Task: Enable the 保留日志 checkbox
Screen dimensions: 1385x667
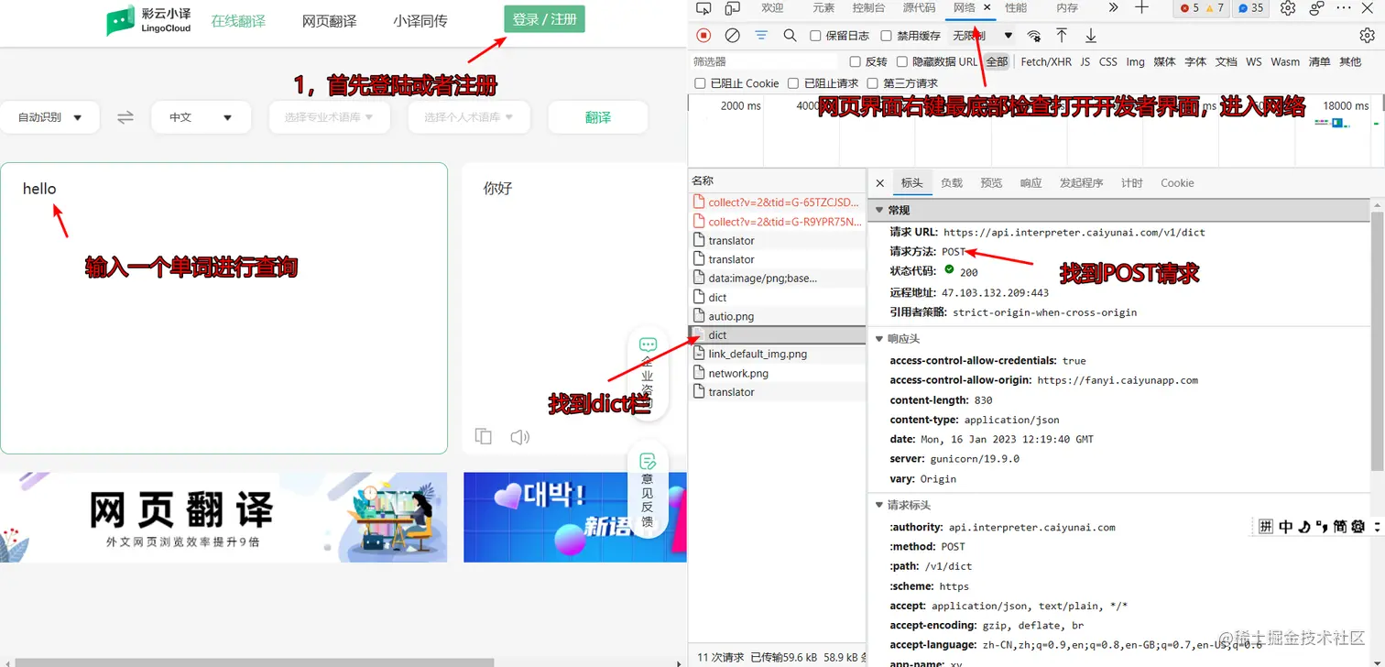Action: 816,36
